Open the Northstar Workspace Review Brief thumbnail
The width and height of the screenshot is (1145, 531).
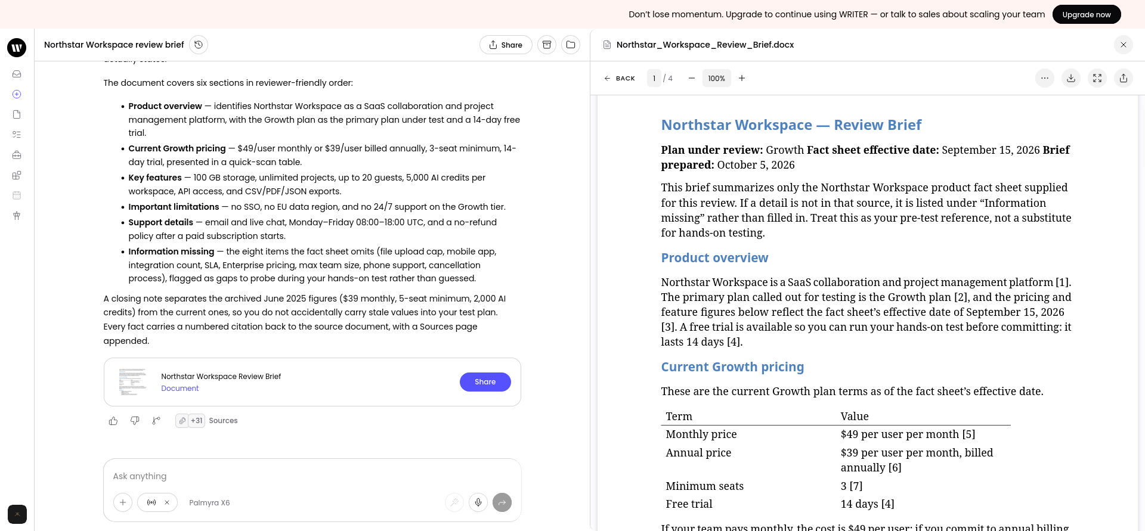(132, 382)
